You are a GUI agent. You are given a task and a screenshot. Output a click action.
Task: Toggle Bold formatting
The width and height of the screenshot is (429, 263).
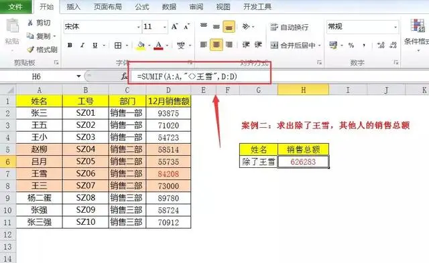70,45
